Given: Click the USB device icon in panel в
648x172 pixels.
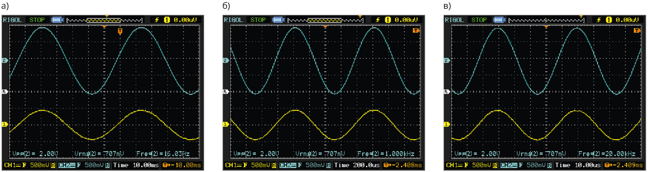Looking at the screenshot, I should [499, 20].
